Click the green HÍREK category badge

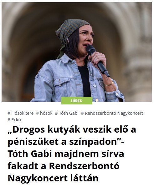coord(77,101)
